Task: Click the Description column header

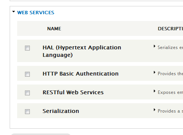Action: coord(170,29)
